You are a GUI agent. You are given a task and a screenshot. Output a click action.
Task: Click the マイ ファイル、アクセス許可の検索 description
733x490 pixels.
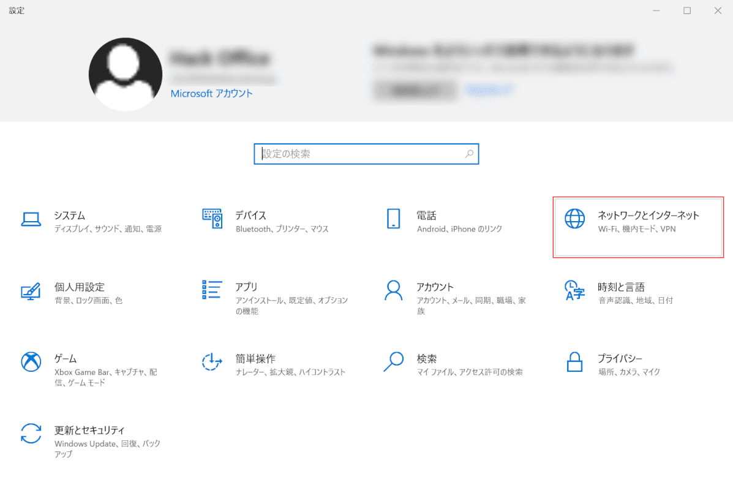point(470,372)
